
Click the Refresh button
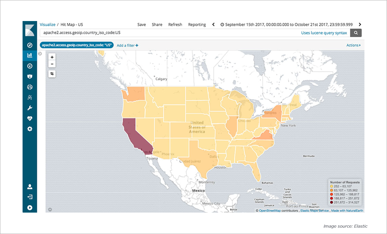coord(175,24)
